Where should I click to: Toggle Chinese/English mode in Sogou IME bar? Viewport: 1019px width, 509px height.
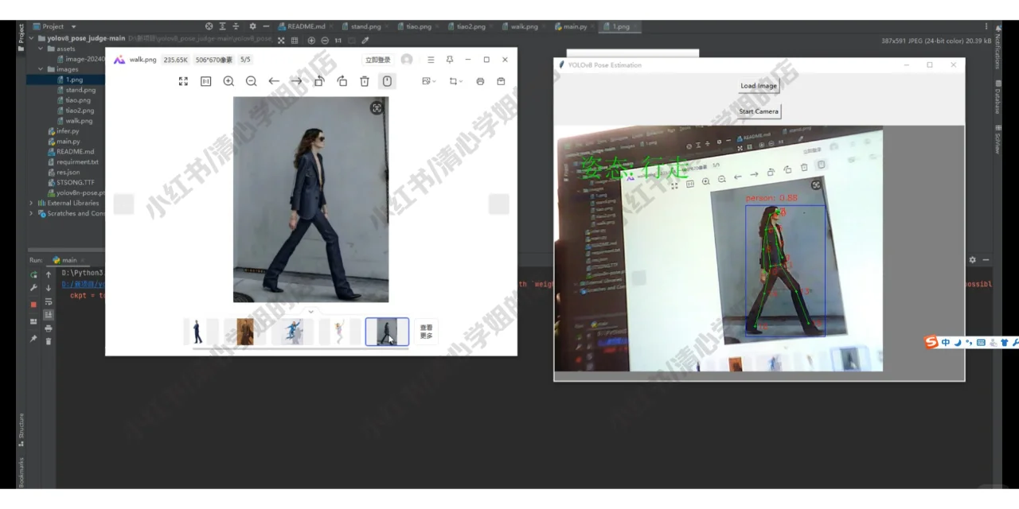click(946, 343)
